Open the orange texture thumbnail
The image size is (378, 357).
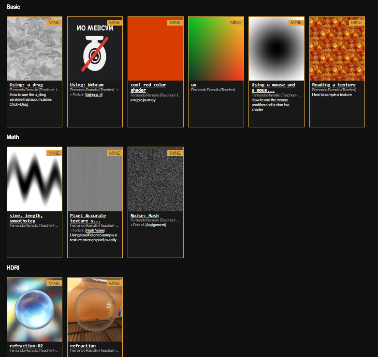click(337, 49)
